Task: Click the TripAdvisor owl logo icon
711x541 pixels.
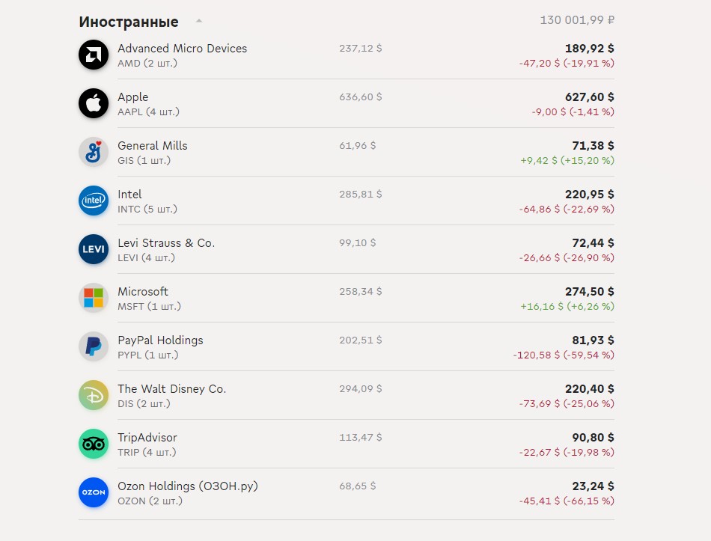Action: tap(94, 444)
